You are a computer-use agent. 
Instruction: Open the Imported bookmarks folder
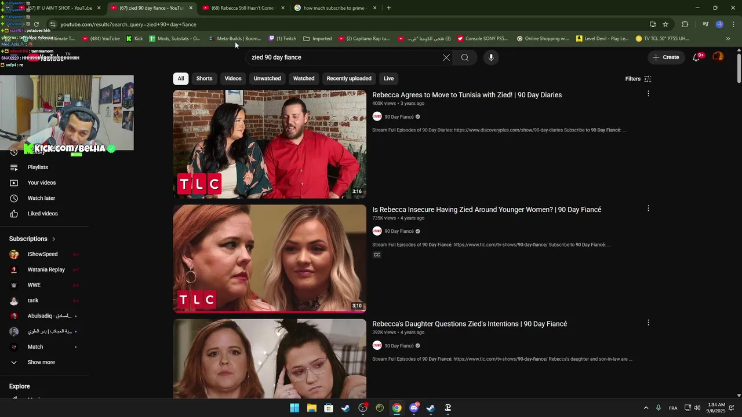point(318,39)
